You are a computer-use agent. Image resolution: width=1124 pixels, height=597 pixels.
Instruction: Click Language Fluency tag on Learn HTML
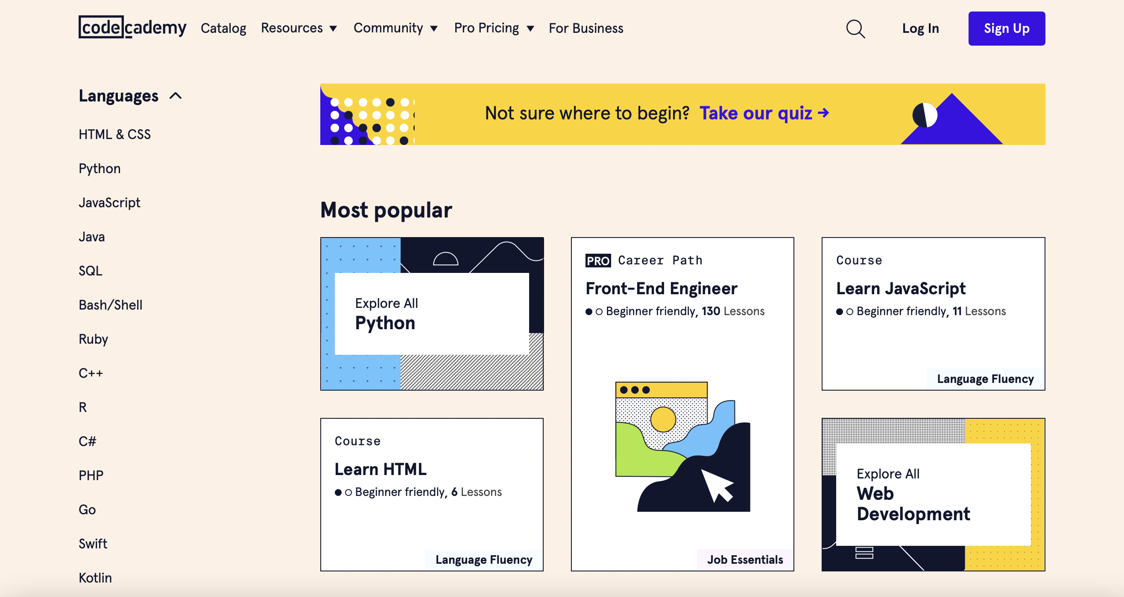484,560
